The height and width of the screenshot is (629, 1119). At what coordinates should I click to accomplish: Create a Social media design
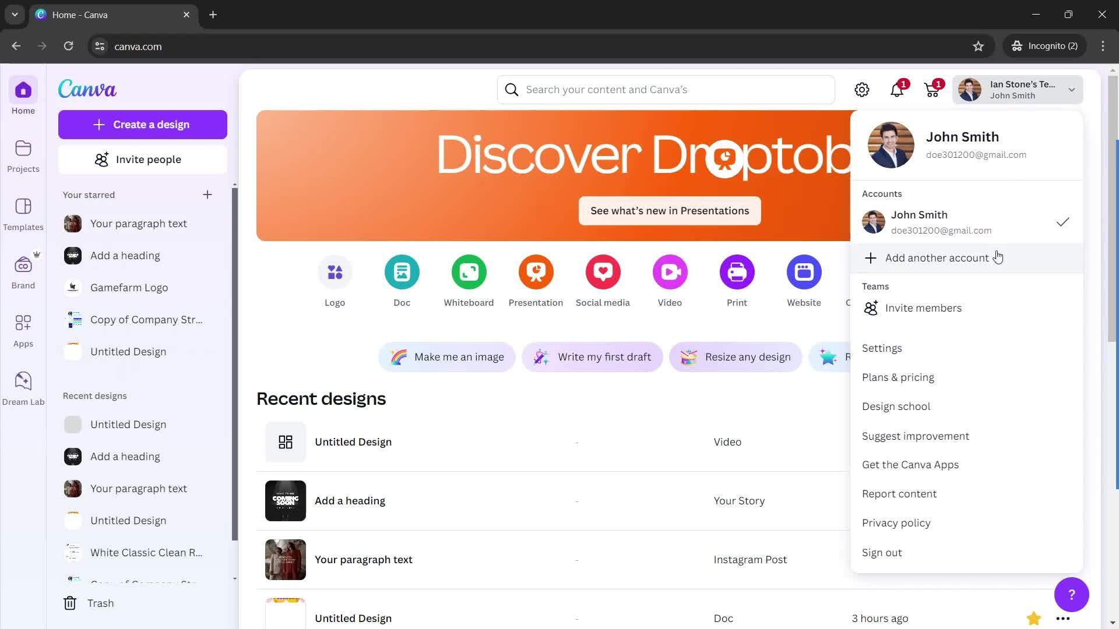click(x=603, y=281)
